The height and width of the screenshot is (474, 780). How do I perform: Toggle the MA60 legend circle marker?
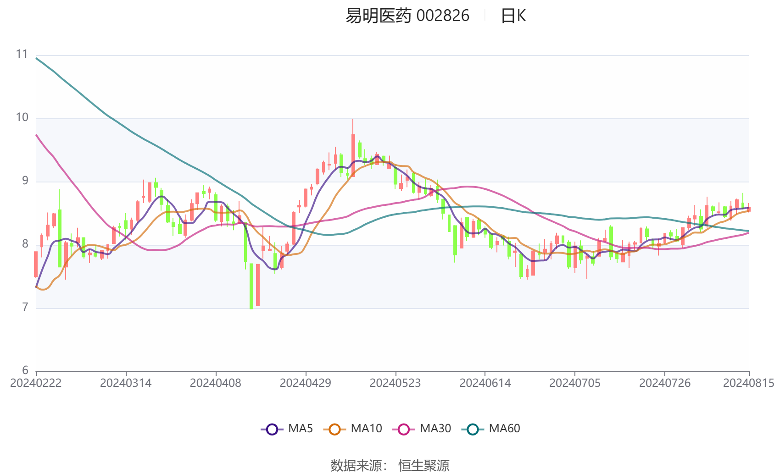click(473, 429)
